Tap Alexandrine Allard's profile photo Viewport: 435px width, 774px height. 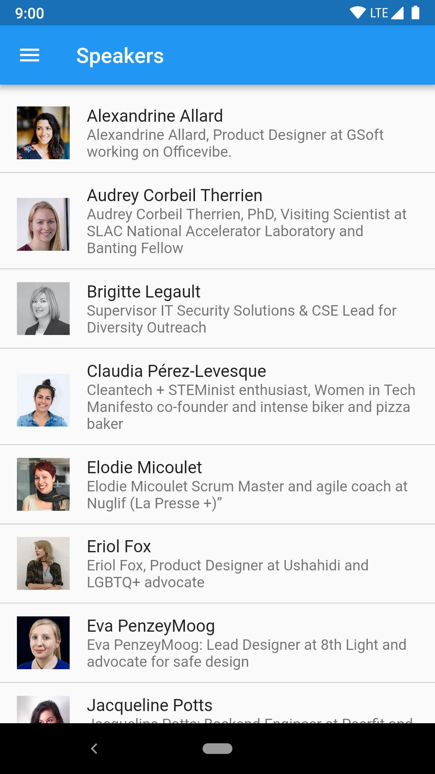point(43,134)
